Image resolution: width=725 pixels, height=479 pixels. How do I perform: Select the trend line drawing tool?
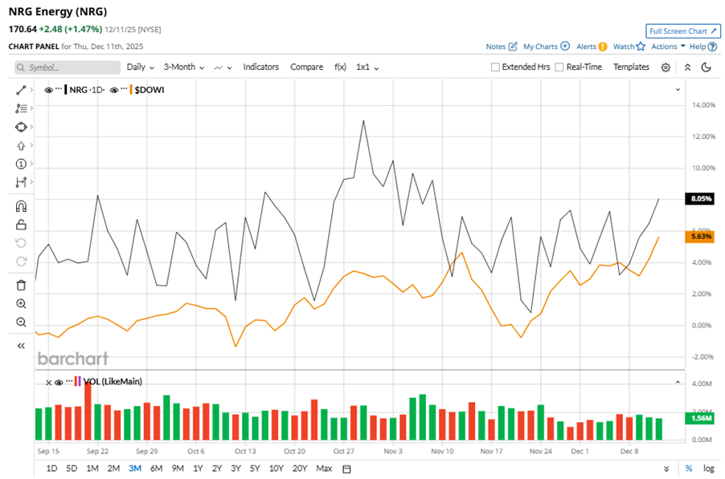(21, 90)
